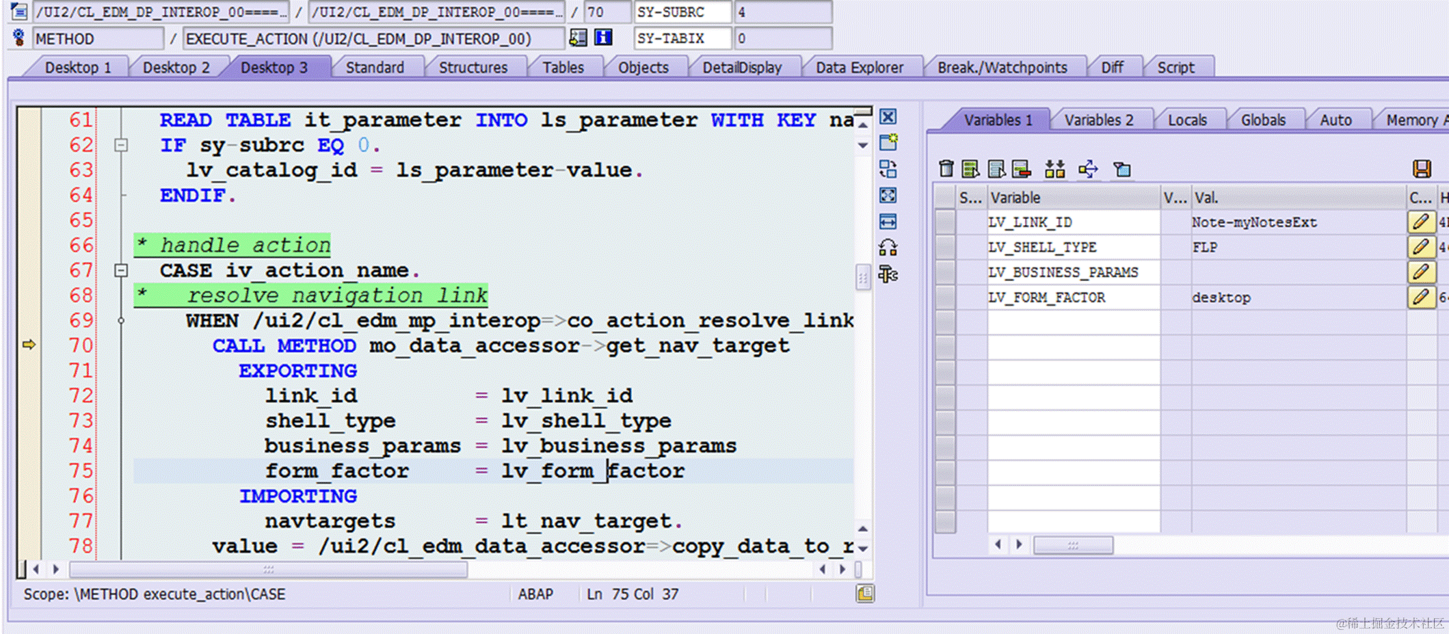Switch to the Variables 2 tab
The width and height of the screenshot is (1449, 634).
coord(1098,120)
